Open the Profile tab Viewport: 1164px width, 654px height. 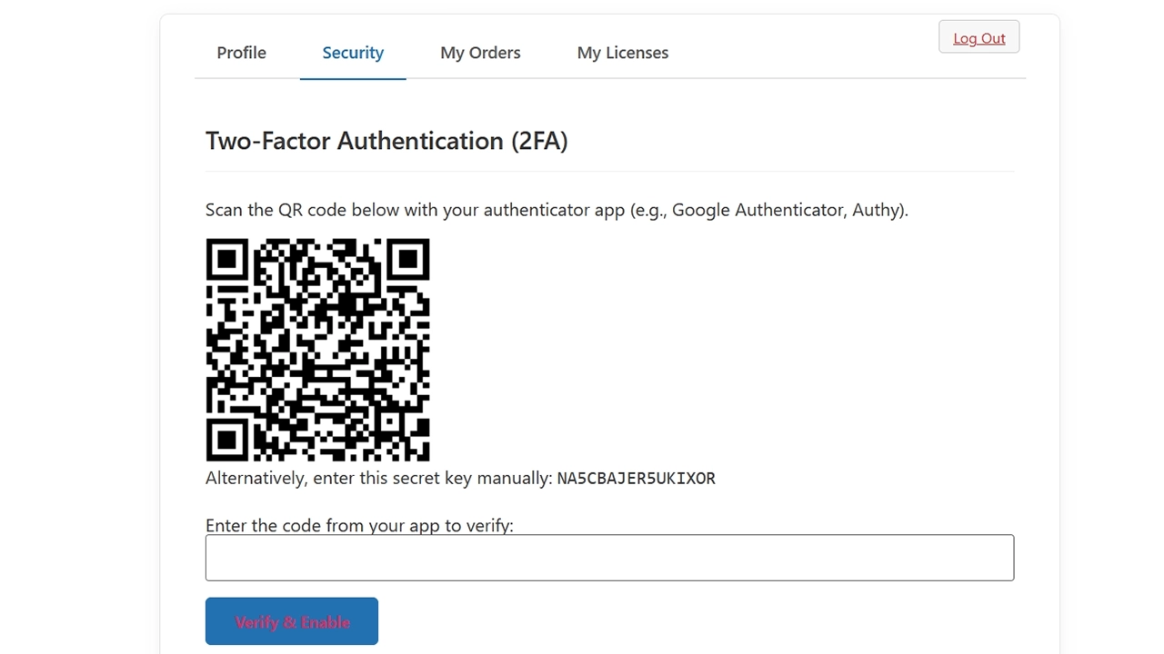(x=241, y=53)
